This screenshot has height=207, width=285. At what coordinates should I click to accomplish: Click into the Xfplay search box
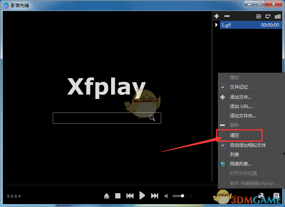[x=107, y=118]
